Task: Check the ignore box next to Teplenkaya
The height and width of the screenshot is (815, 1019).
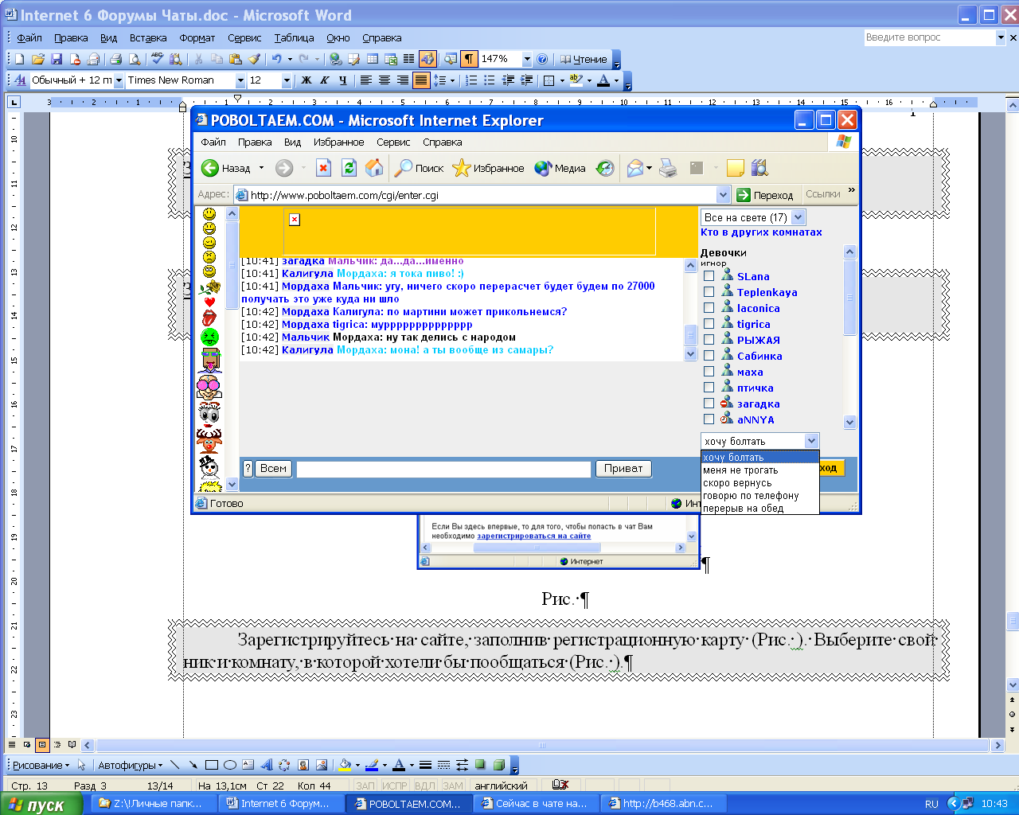Action: 709,292
